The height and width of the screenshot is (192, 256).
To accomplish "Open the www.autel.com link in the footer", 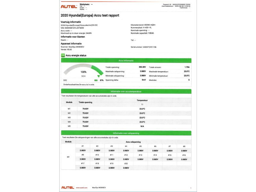I will pos(82,187).
